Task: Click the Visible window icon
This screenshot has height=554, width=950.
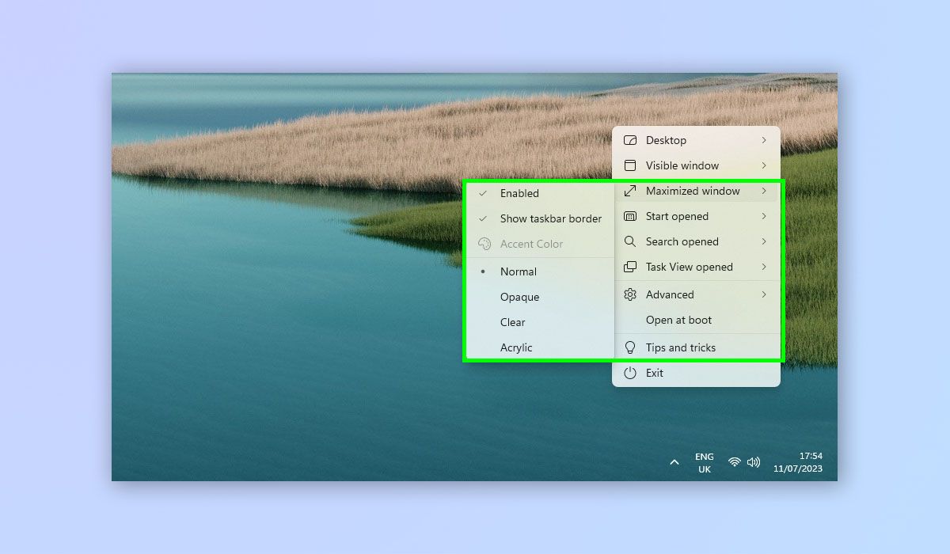Action: pyautogui.click(x=630, y=165)
